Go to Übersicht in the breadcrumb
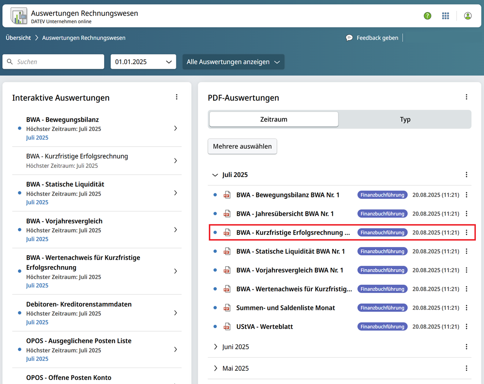 pos(18,38)
